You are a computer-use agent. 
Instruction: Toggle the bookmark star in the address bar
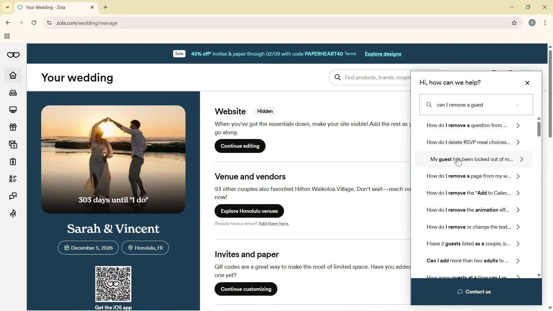(514, 23)
